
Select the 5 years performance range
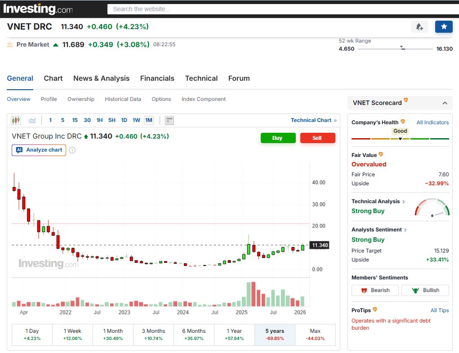click(275, 335)
